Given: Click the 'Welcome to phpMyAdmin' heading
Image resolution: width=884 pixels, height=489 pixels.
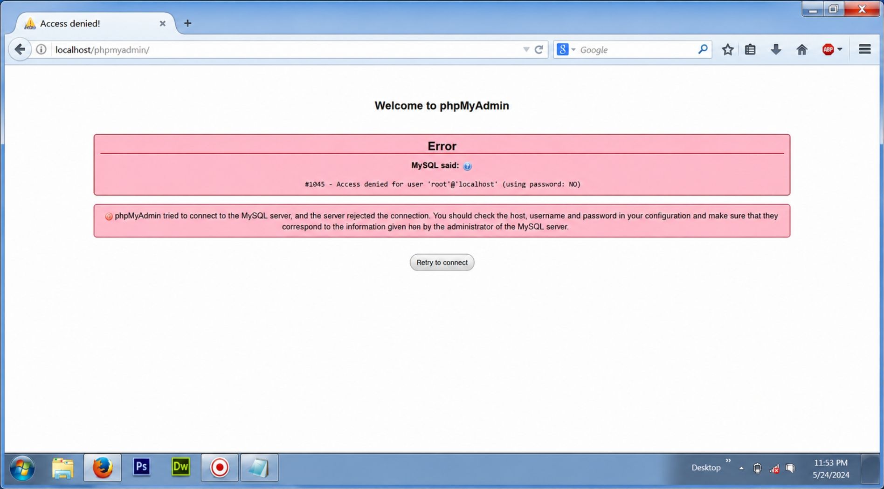Looking at the screenshot, I should [442, 106].
